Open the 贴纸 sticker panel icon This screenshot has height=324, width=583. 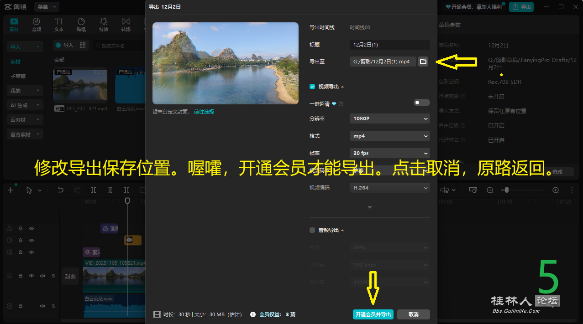click(x=81, y=24)
